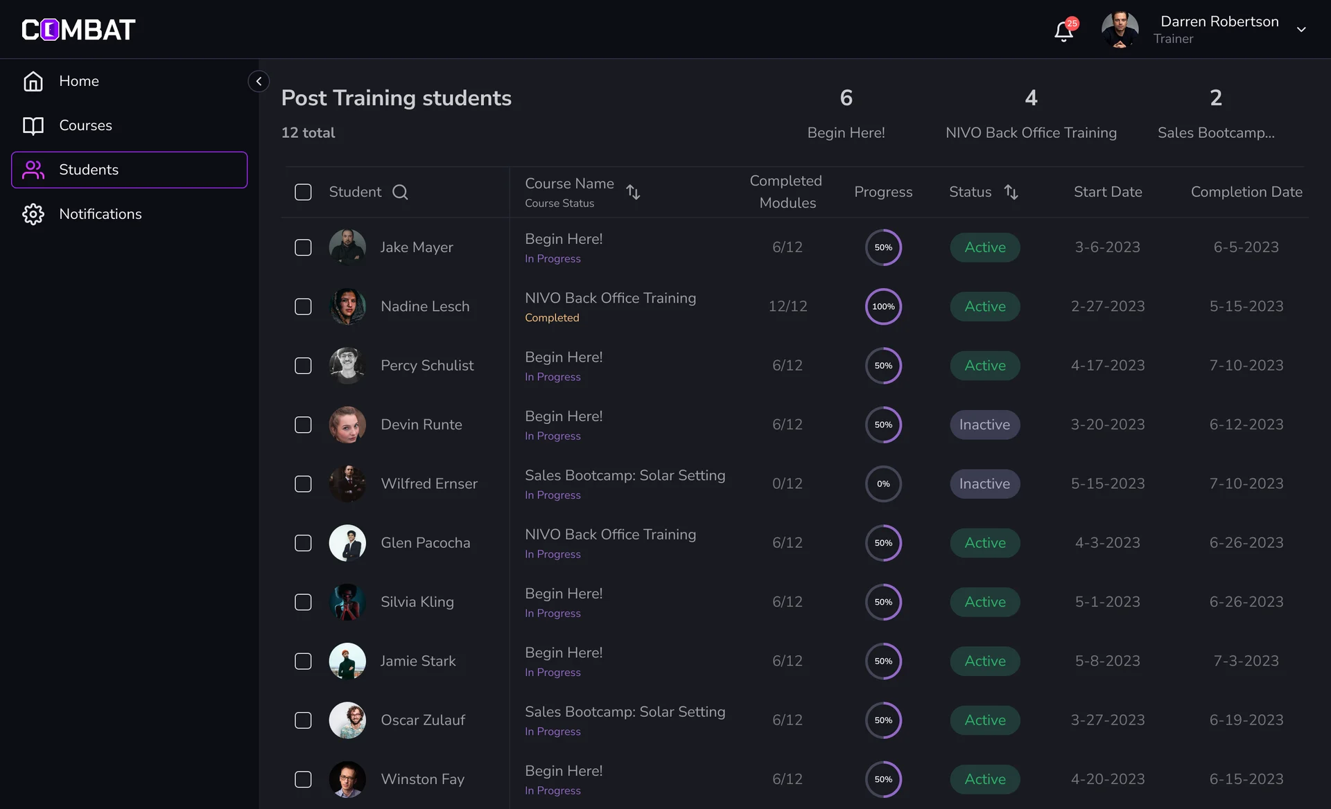Open the Home menu item
This screenshot has height=809, width=1331.
click(129, 81)
